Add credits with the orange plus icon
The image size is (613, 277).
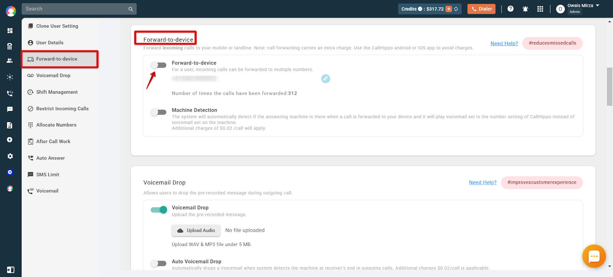pyautogui.click(x=449, y=9)
